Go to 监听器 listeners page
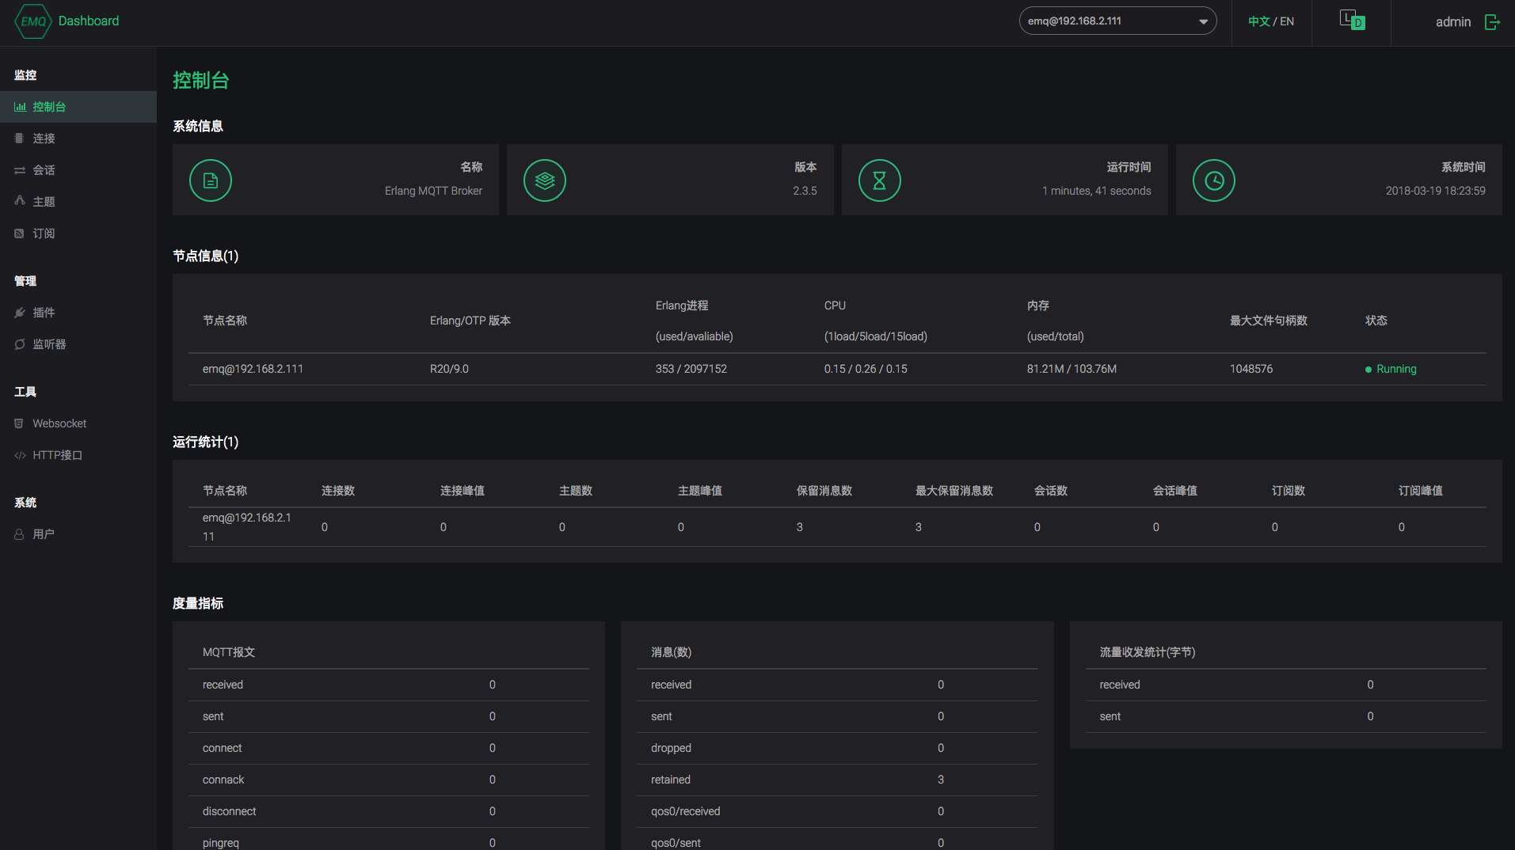The image size is (1515, 850). [78, 344]
